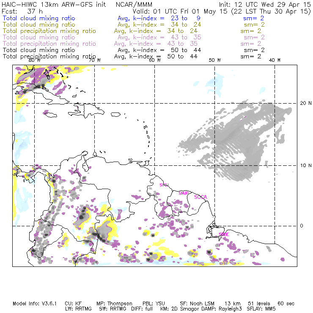Click the 60 W longitude label
Viewport: 313px width, 313px height.
(155, 60)
